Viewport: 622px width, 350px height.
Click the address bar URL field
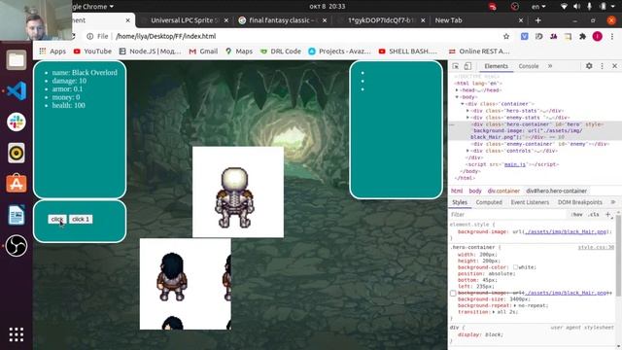(294, 37)
